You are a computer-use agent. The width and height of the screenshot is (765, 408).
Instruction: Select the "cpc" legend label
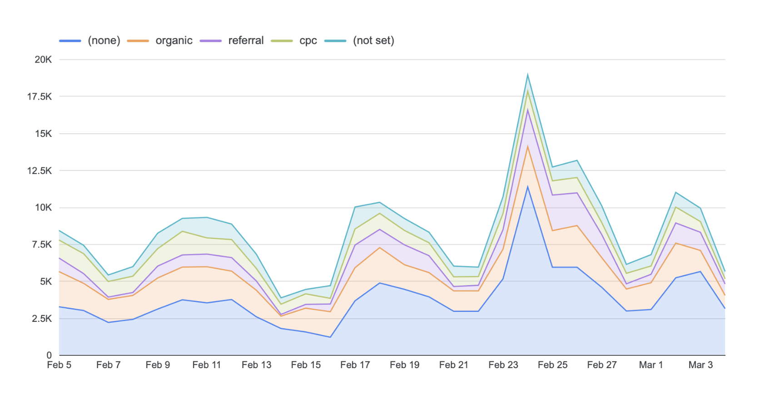(308, 41)
